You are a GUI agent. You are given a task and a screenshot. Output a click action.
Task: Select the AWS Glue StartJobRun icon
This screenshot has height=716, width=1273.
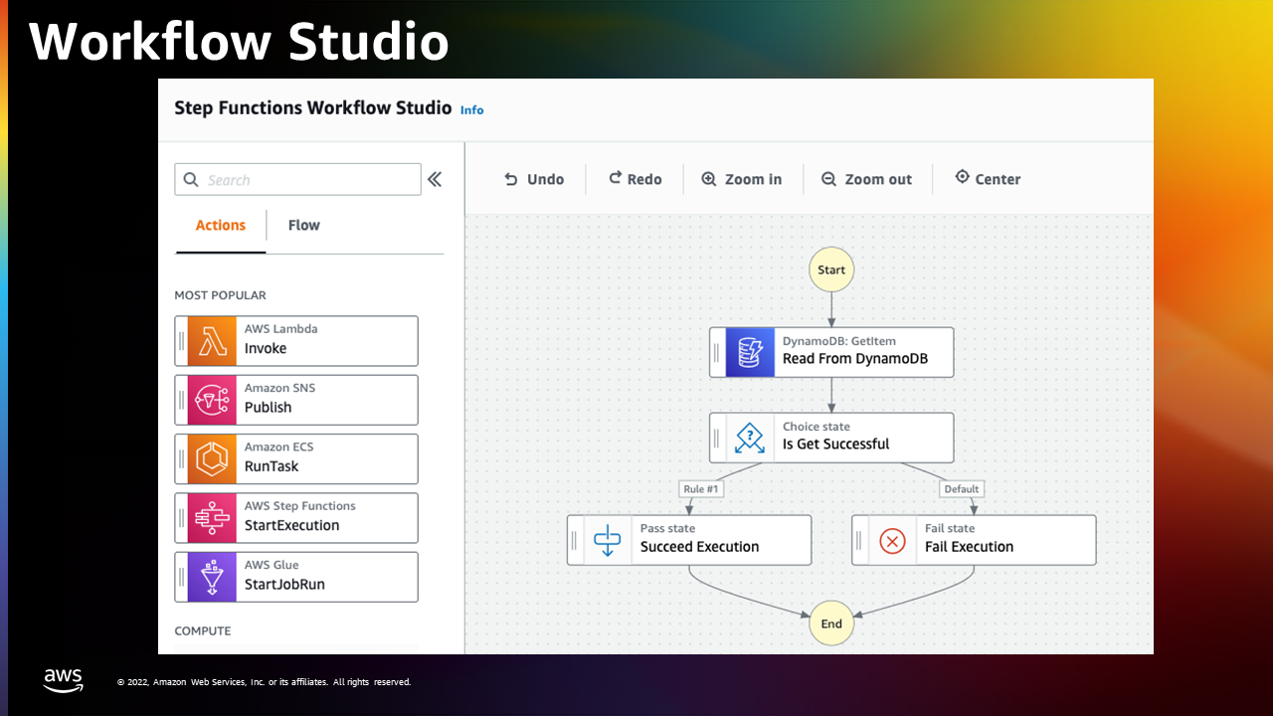[212, 577]
